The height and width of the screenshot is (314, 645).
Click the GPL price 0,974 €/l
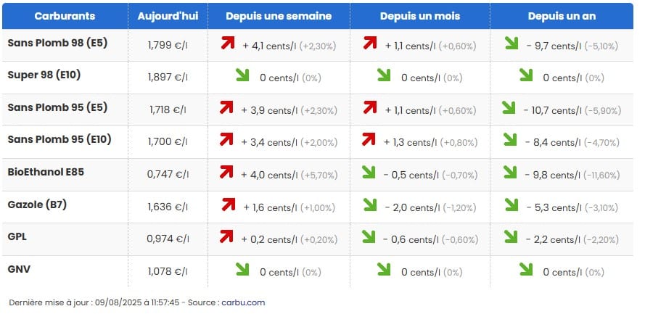coord(168,239)
